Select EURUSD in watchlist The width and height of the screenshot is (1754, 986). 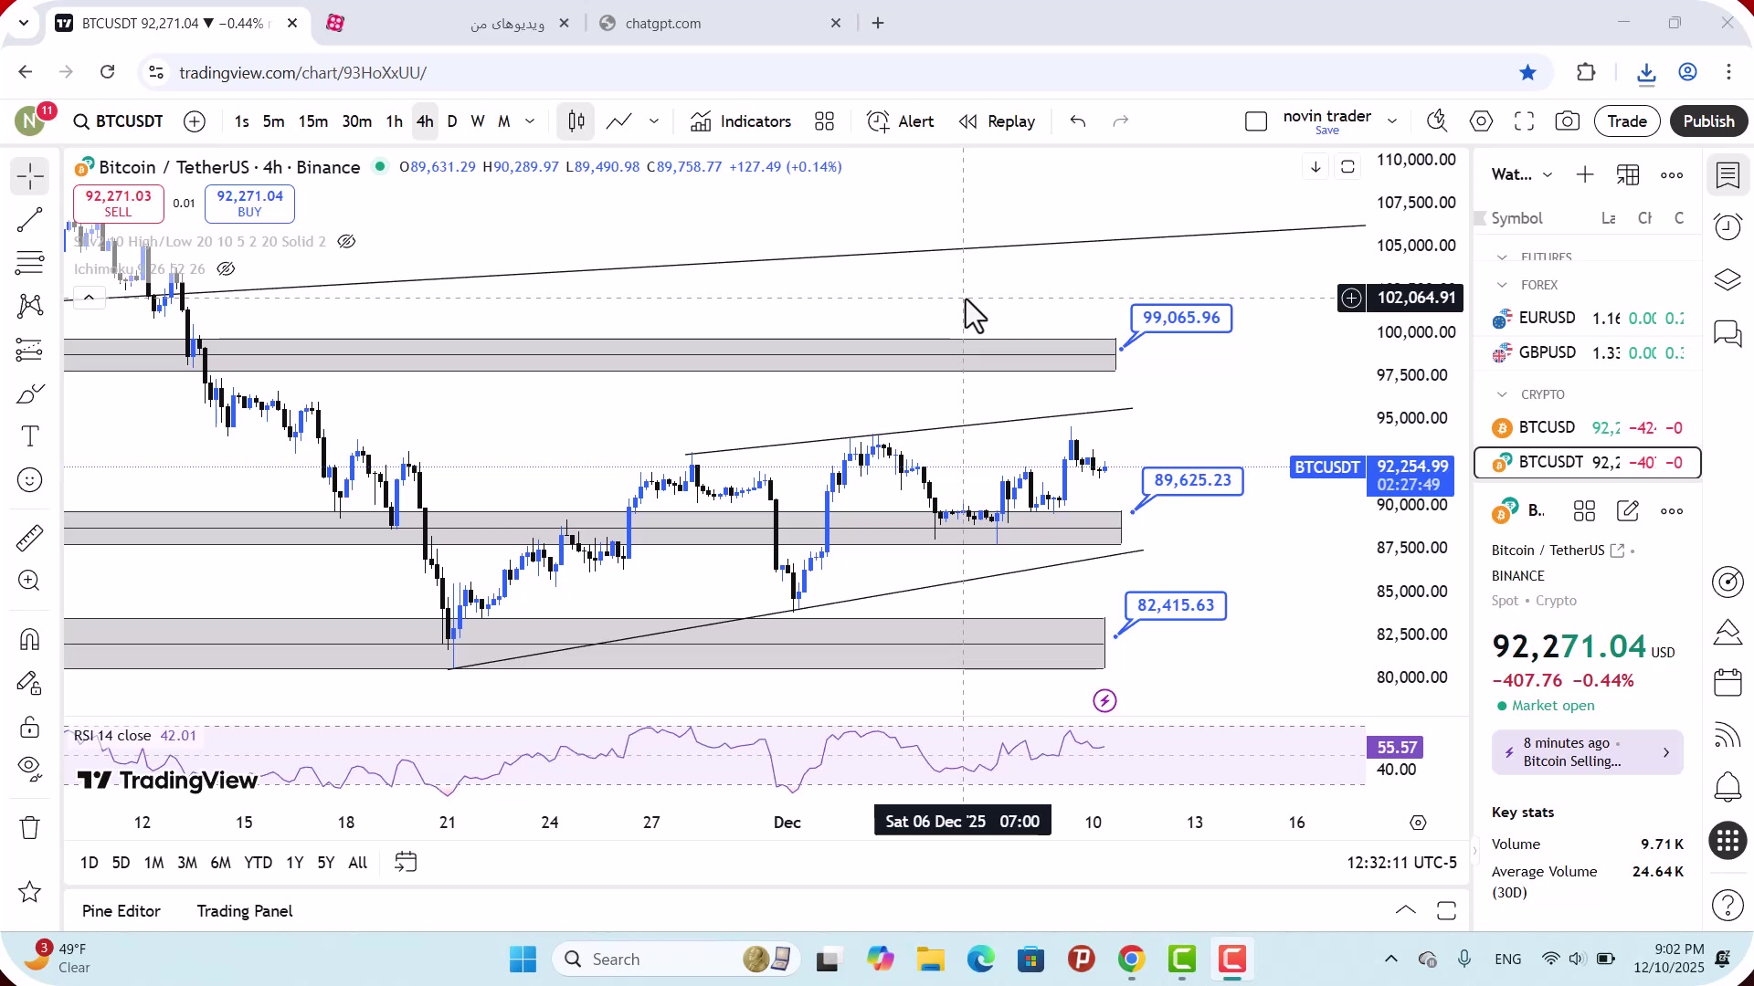tap(1588, 319)
